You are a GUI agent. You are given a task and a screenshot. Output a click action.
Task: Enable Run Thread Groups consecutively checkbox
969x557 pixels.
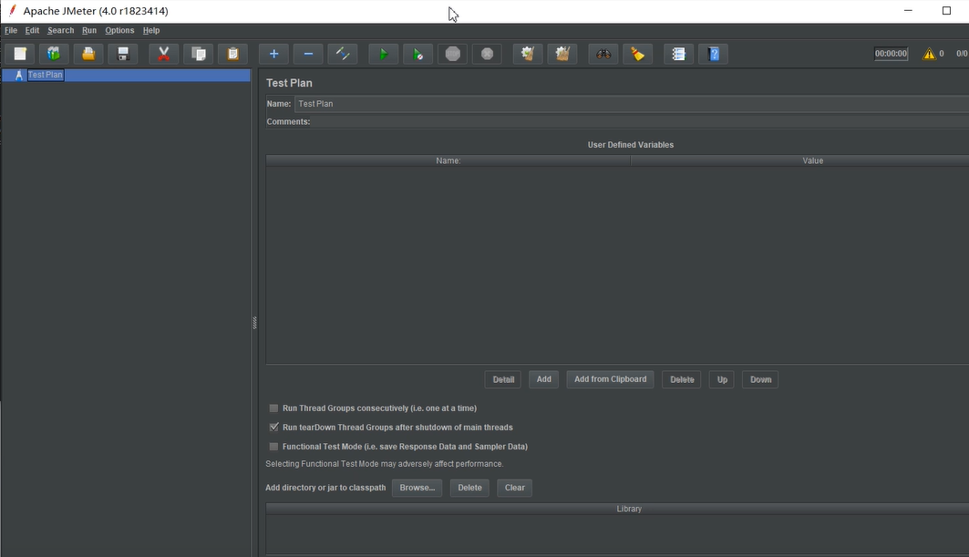[x=273, y=408]
